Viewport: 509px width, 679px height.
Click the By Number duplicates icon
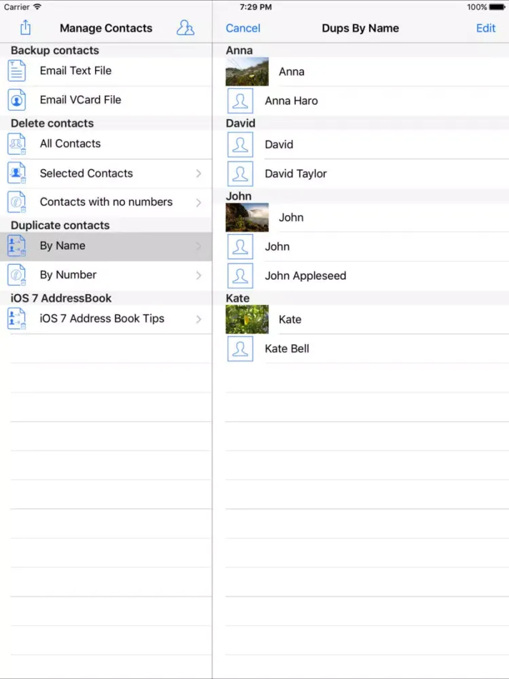(17, 275)
